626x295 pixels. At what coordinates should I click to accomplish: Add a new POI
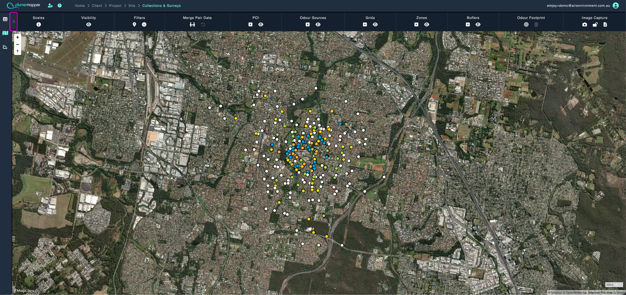(x=250, y=24)
